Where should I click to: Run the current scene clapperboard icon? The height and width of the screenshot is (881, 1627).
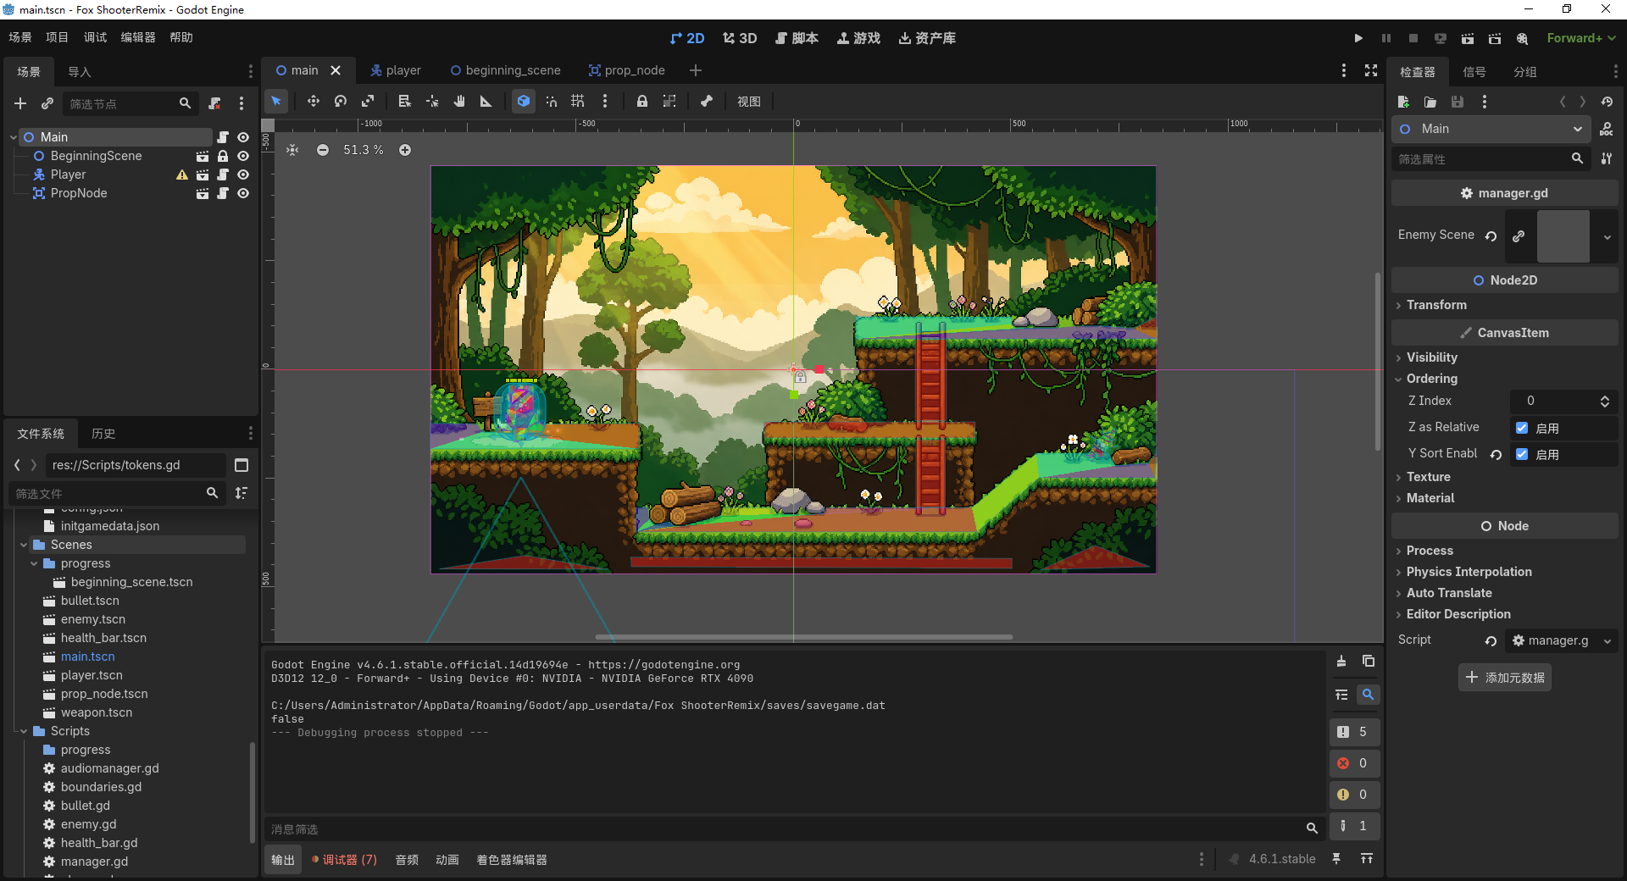click(x=1468, y=38)
